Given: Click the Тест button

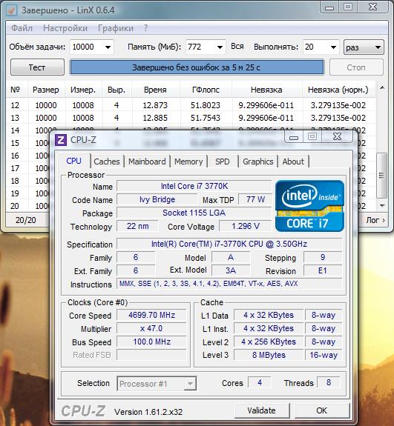Looking at the screenshot, I should (37, 67).
